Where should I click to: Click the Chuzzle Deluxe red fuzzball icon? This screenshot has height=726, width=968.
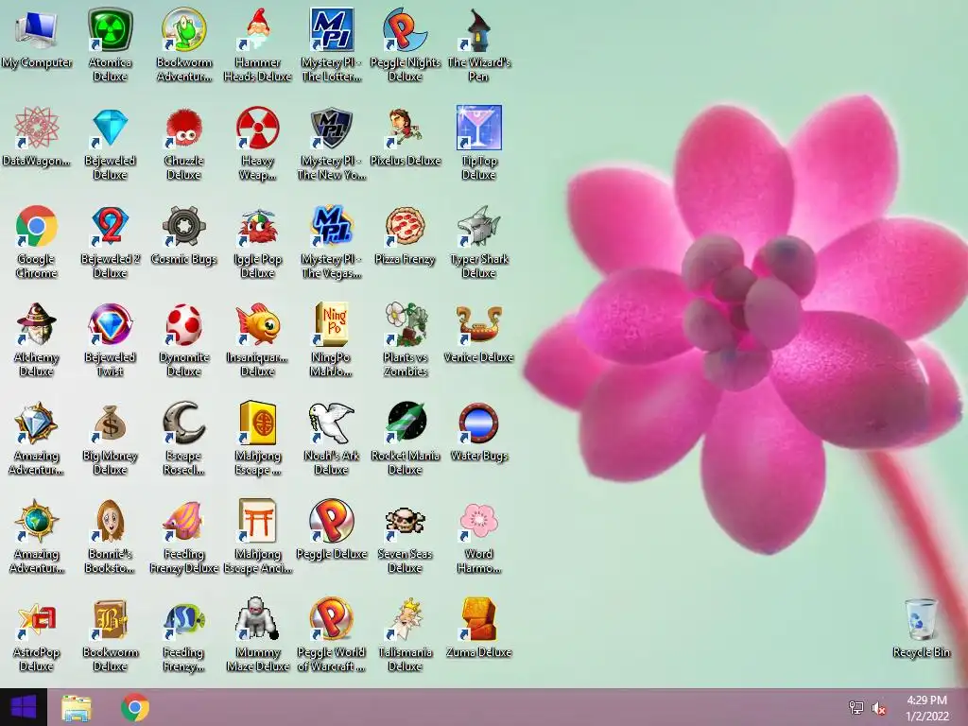pyautogui.click(x=184, y=128)
